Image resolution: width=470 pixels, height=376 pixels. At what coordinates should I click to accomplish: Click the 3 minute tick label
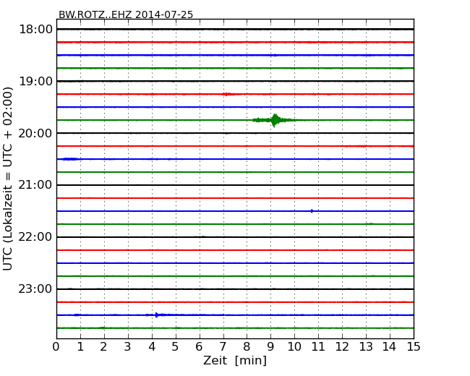pyautogui.click(x=128, y=347)
